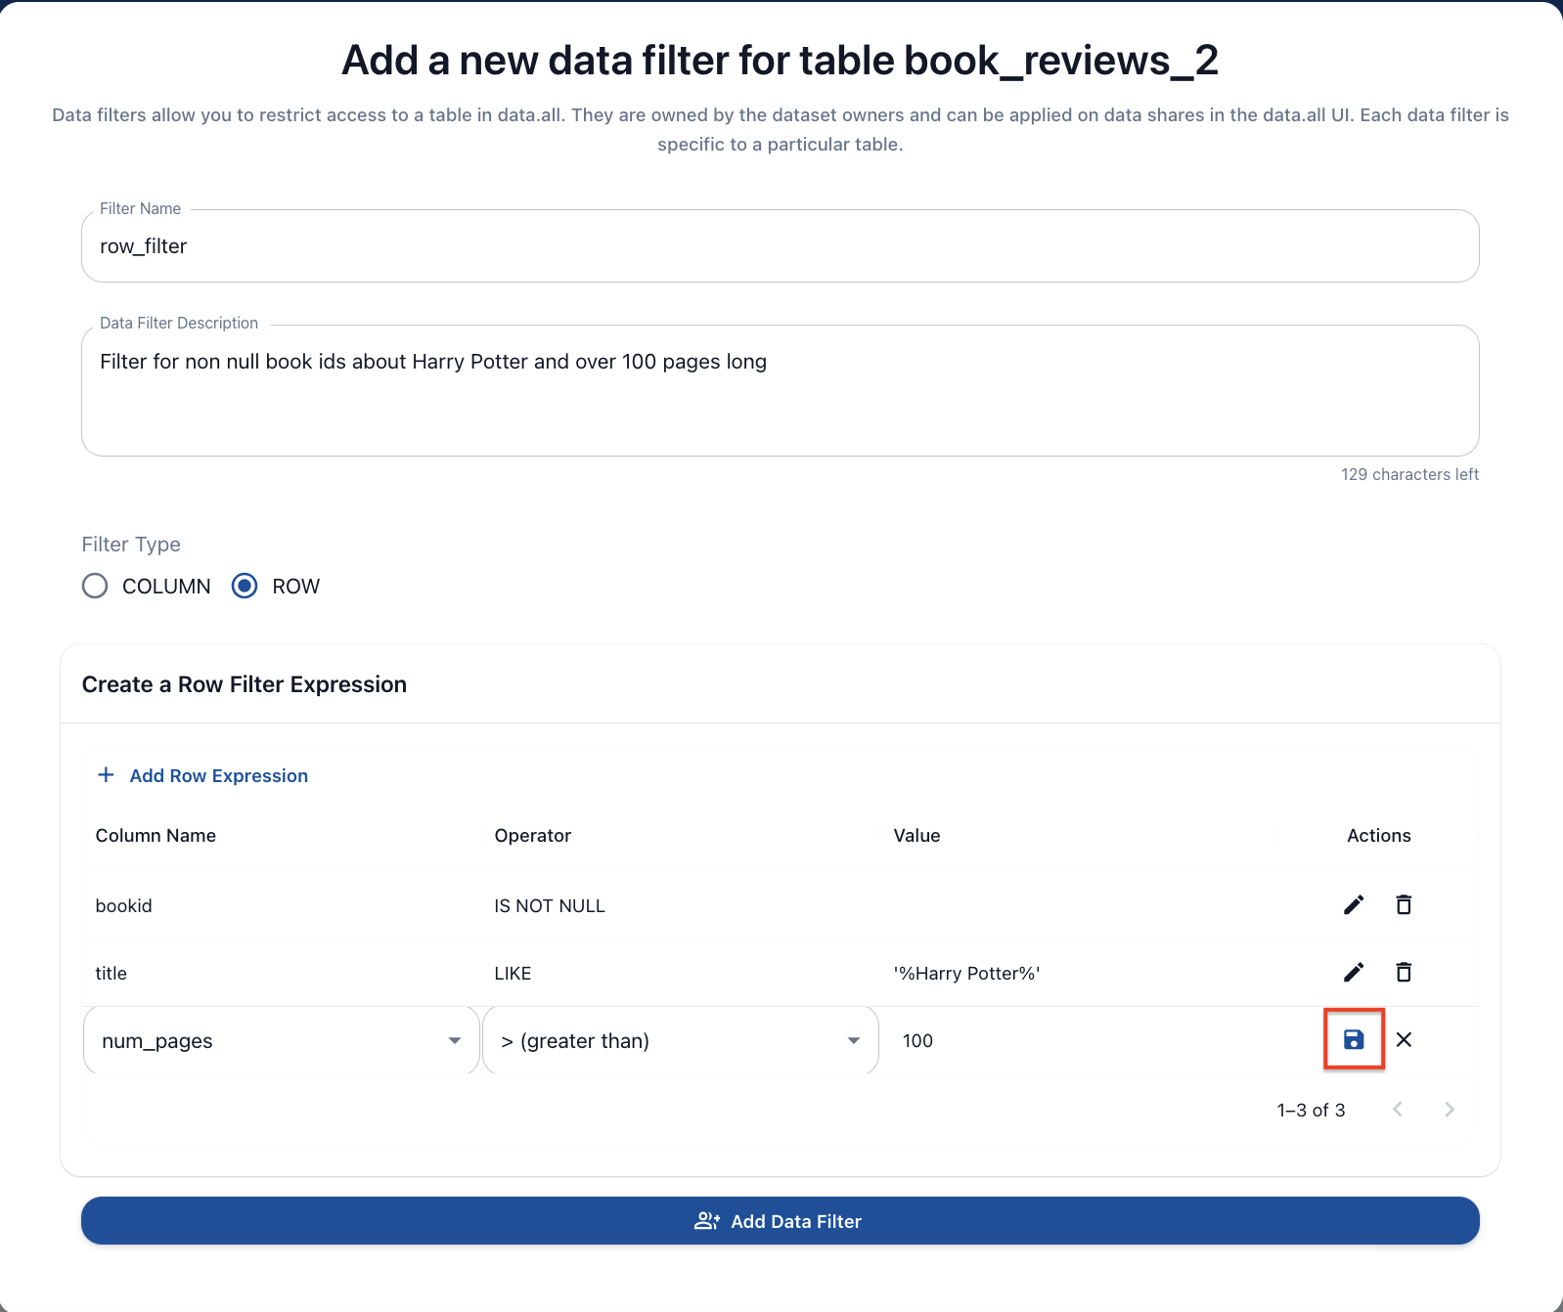Delete the title row expression
The height and width of the screenshot is (1312, 1563).
coord(1404,973)
